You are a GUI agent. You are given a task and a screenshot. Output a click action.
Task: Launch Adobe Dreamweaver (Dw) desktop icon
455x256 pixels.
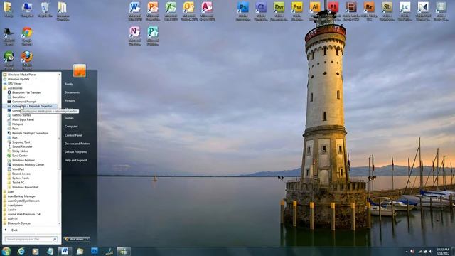pyautogui.click(x=279, y=11)
